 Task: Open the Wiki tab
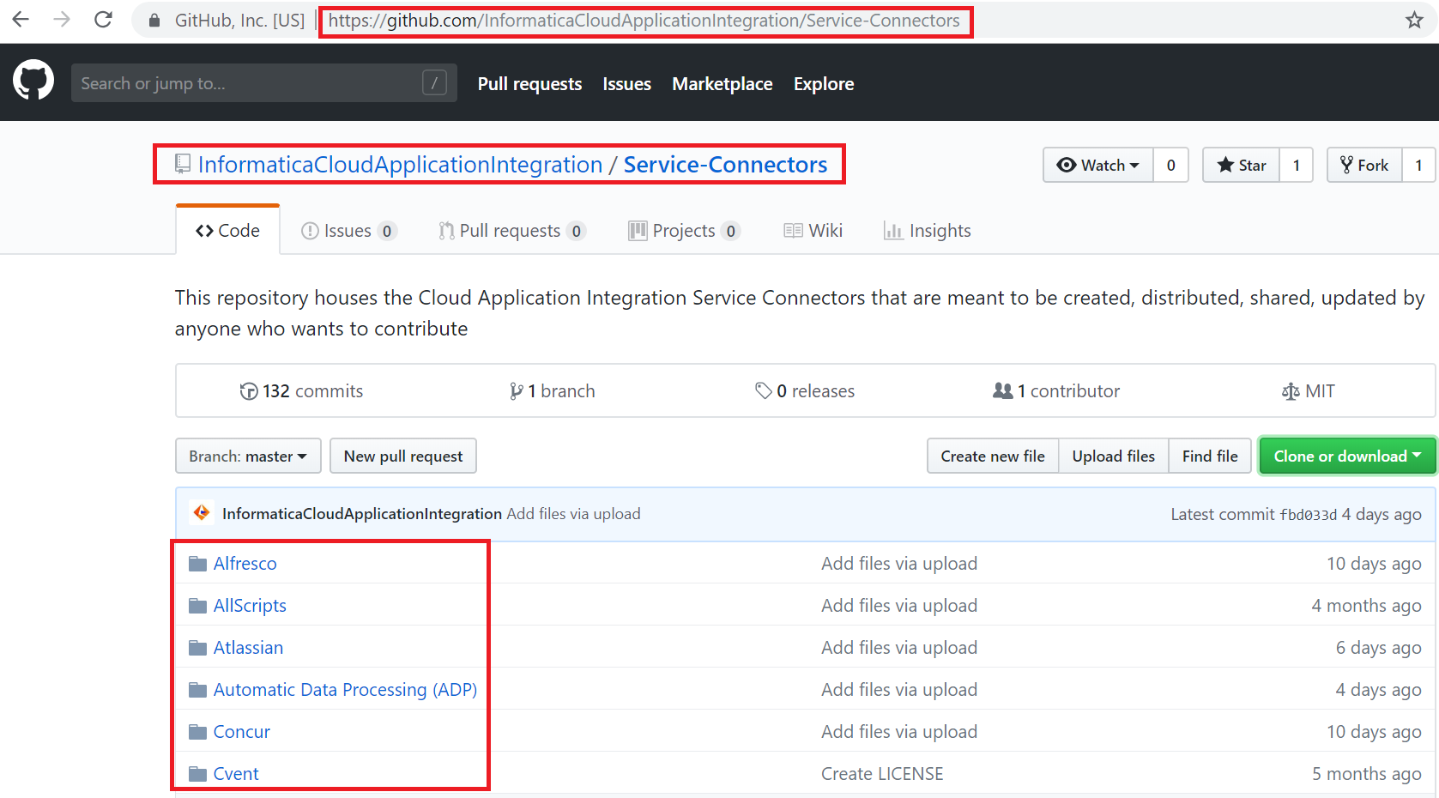(x=813, y=231)
